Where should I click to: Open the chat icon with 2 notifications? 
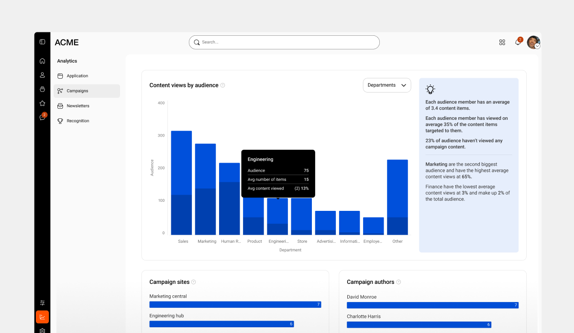(42, 116)
